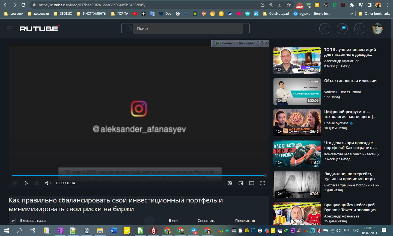The image size is (393, 236).
Task: Open Chrome three-dot menu
Action: coord(387,5)
